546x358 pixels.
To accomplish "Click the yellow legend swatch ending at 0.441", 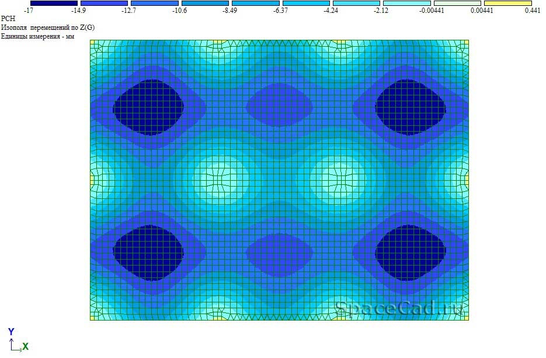I will (x=507, y=3).
